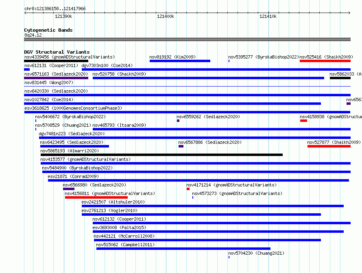Click the nsv5862033 black variant bar
This screenshot has width=362, height=273.
tap(340, 78)
